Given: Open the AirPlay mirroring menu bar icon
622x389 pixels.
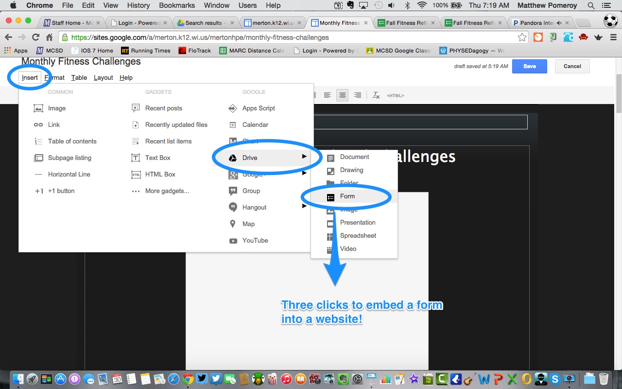Looking at the screenshot, I should [x=364, y=5].
